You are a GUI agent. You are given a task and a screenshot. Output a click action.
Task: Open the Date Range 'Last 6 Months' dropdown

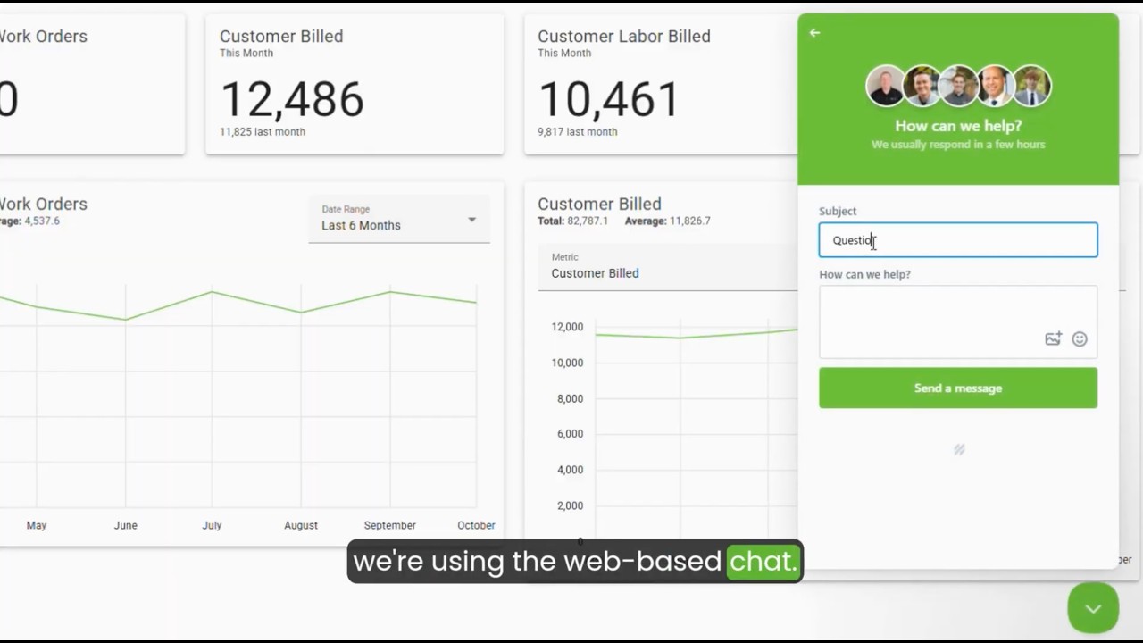399,219
